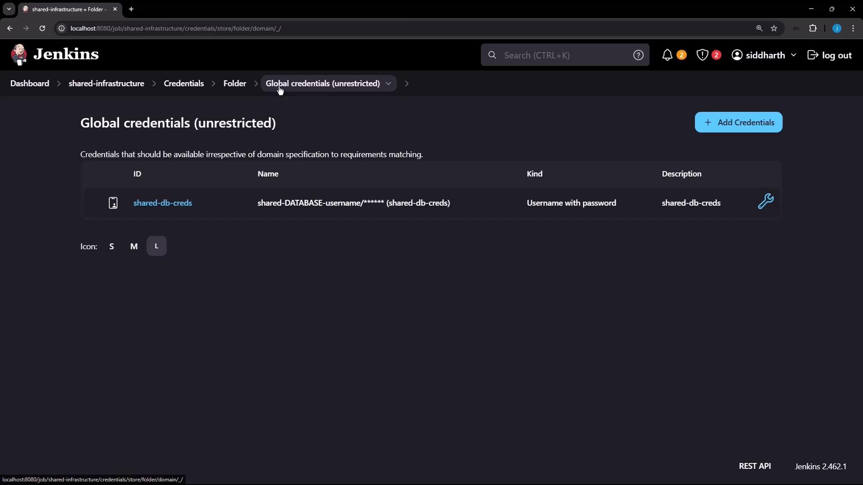Image resolution: width=863 pixels, height=485 pixels.
Task: Click the Description column header
Action: [681, 174]
